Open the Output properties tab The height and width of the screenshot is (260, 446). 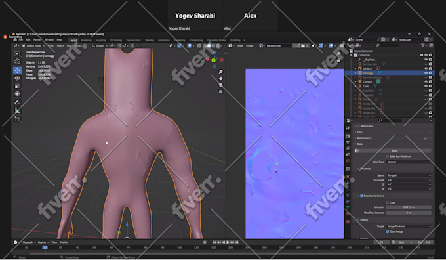point(348,142)
